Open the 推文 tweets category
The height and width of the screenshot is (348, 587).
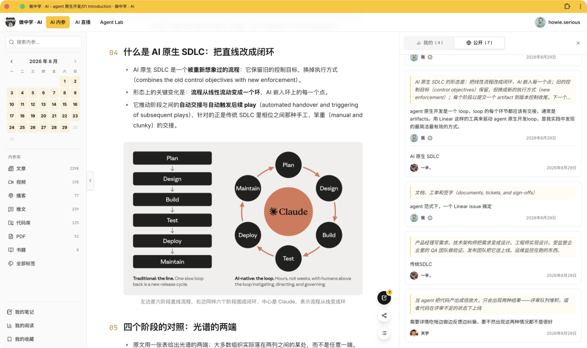click(43, 210)
